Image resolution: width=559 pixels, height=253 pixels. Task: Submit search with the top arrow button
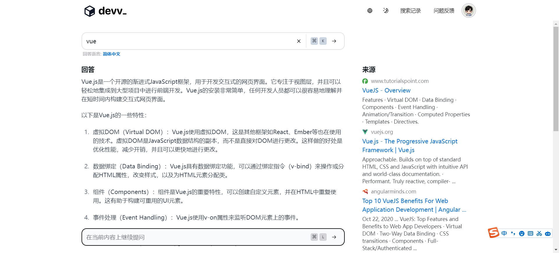334,41
